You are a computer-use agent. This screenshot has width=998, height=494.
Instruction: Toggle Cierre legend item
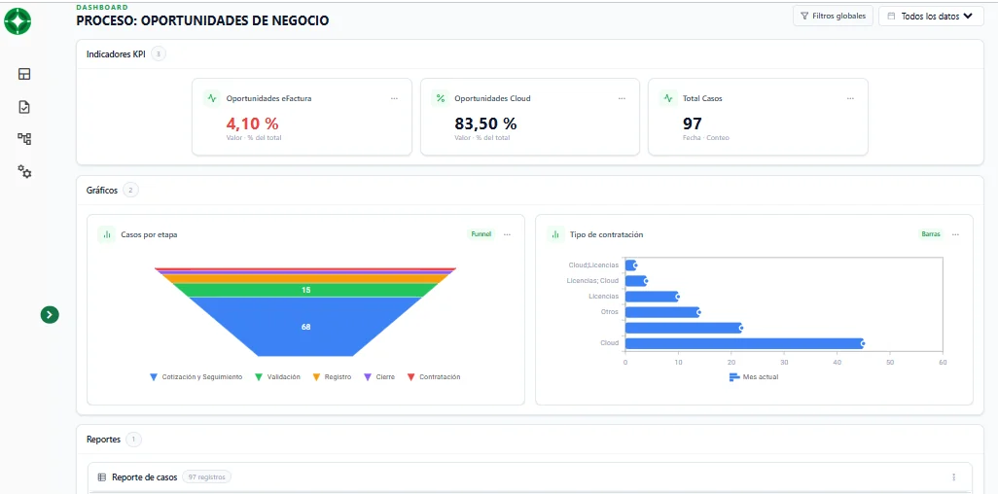click(x=378, y=377)
